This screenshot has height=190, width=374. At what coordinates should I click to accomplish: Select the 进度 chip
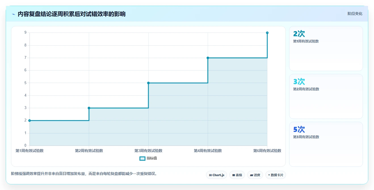tap(255, 175)
